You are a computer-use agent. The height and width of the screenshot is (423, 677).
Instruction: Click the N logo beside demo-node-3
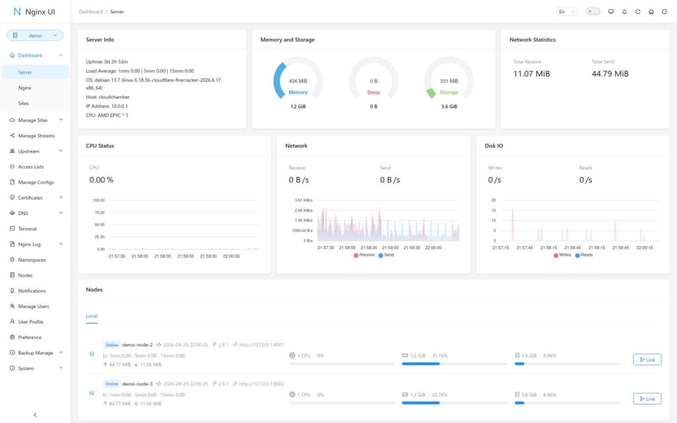(91, 393)
